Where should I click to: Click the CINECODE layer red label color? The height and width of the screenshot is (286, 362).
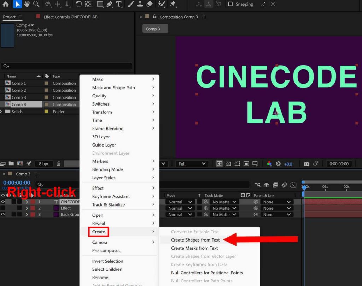click(33, 202)
